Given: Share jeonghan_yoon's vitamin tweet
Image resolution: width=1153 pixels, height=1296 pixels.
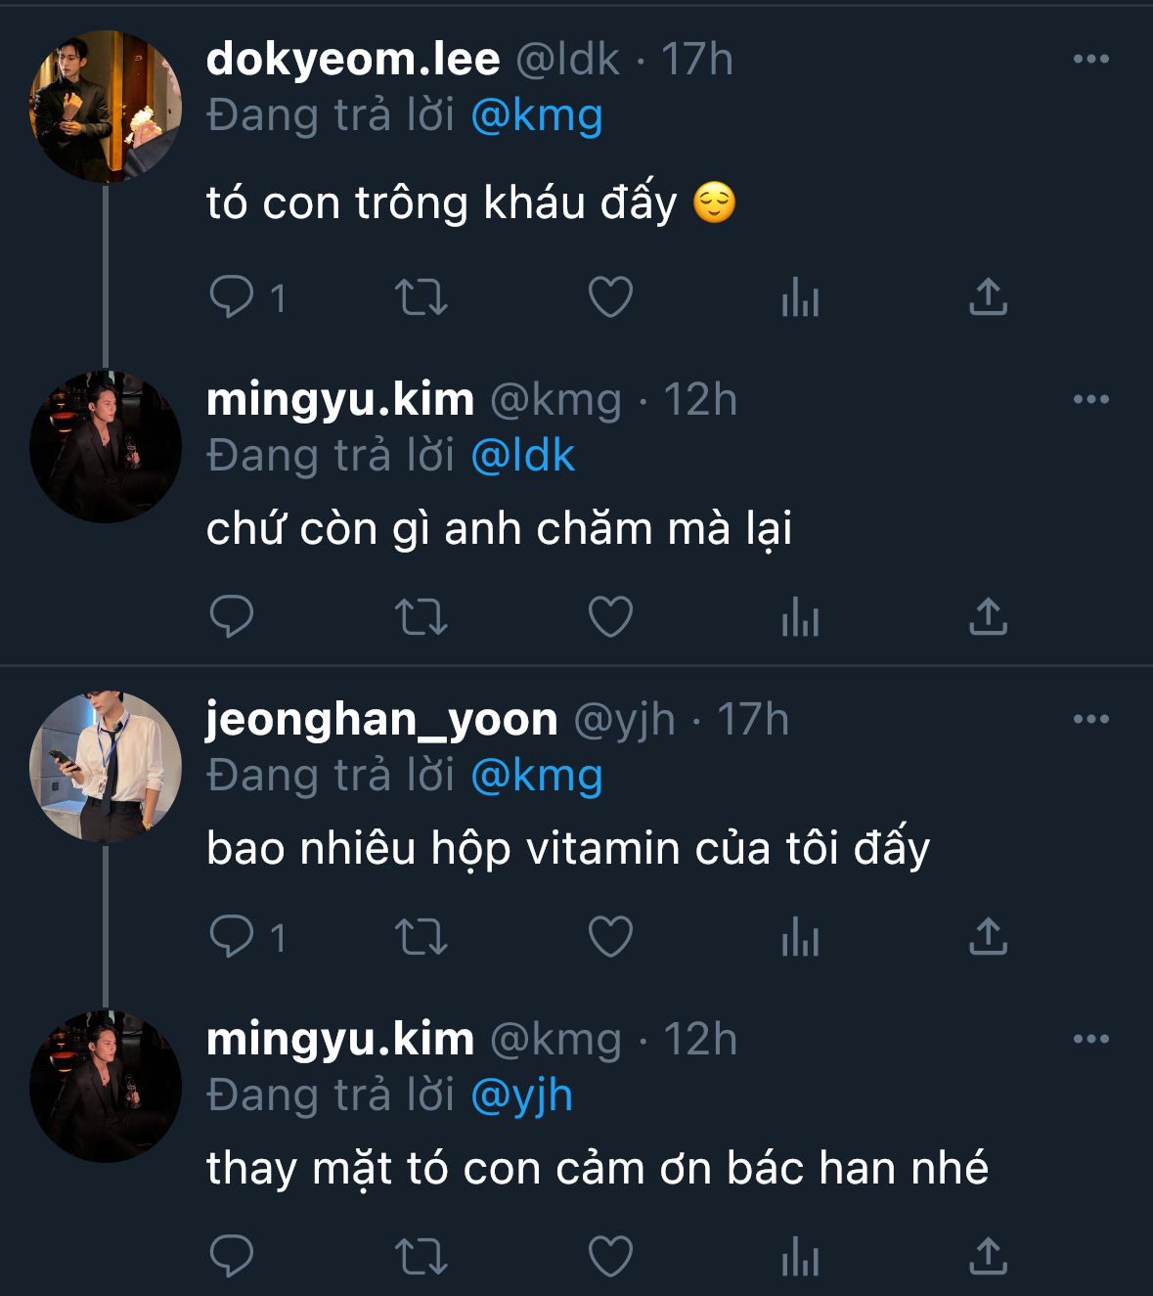Looking at the screenshot, I should (x=988, y=937).
